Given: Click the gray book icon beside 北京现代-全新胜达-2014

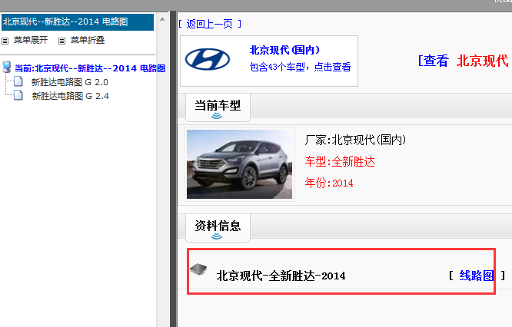Looking at the screenshot, I should pos(198,269).
